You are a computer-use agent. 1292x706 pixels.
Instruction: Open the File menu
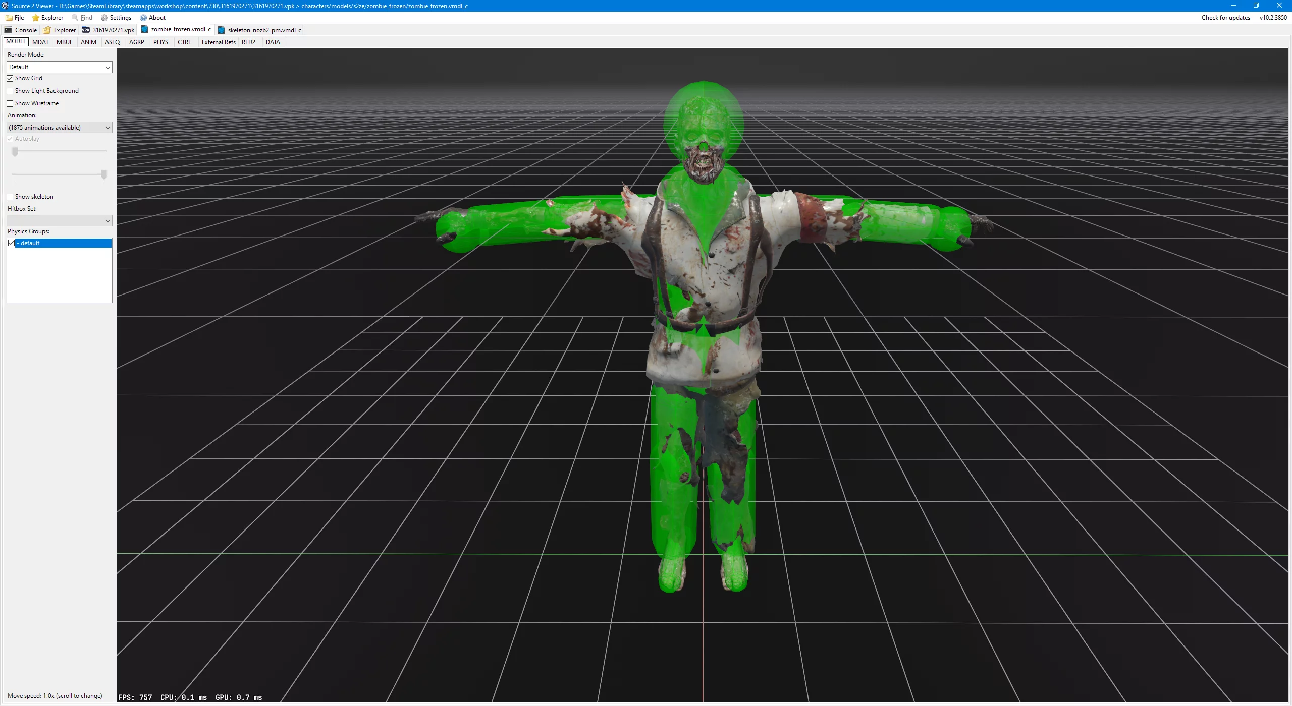coord(15,18)
